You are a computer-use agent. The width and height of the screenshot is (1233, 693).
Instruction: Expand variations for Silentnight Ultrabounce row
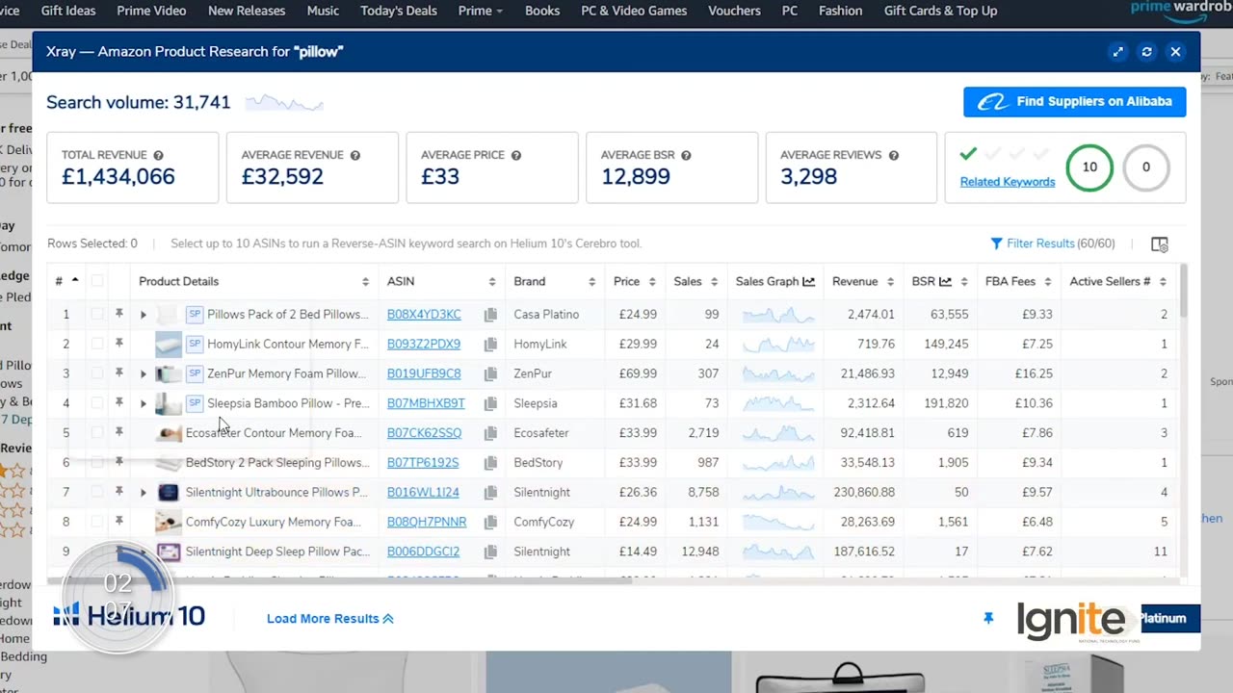[144, 493]
